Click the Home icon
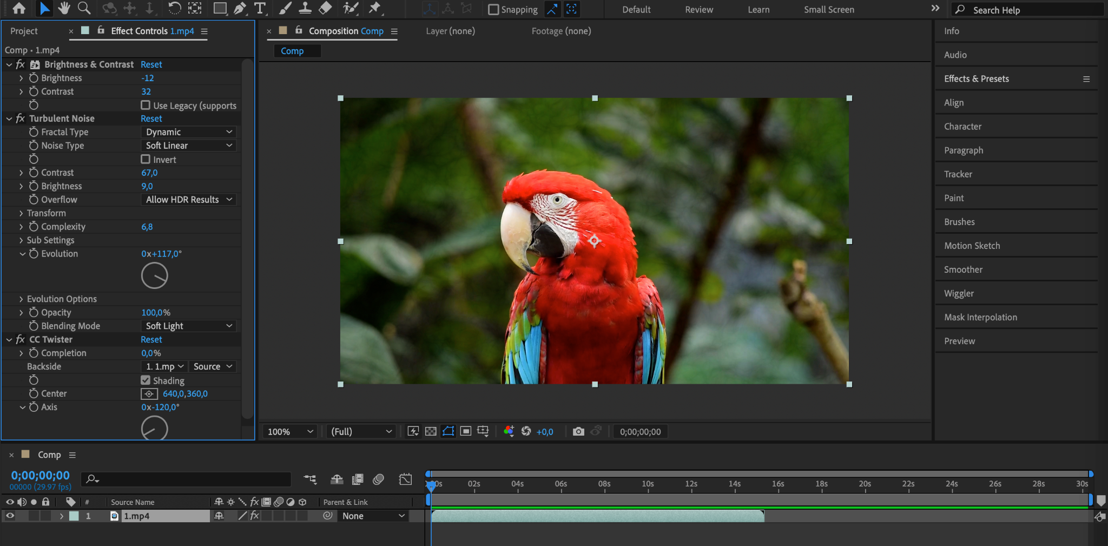This screenshot has height=546, width=1108. point(19,8)
